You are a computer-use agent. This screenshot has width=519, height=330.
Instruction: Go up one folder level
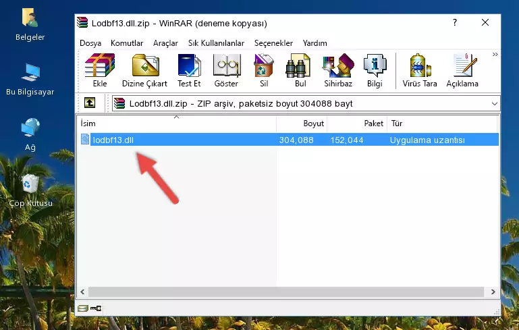click(90, 103)
